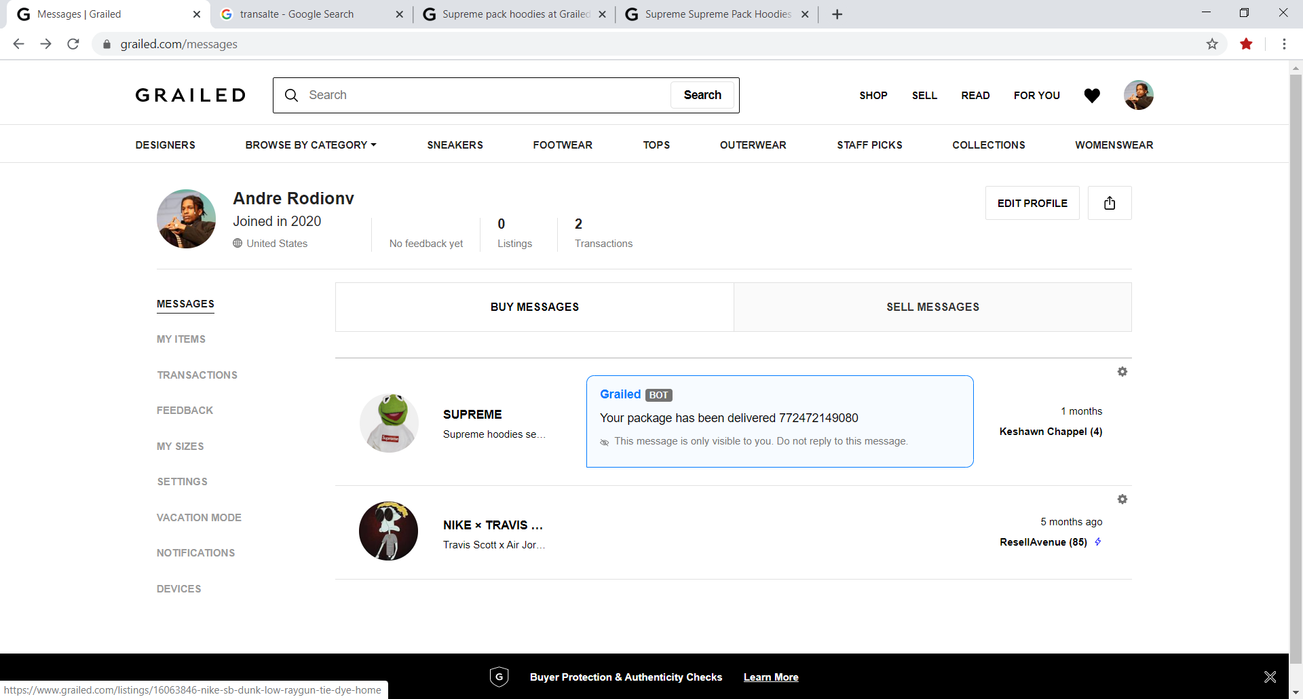1303x699 pixels.
Task: Click the 2 Transactions stat
Action: click(603, 233)
